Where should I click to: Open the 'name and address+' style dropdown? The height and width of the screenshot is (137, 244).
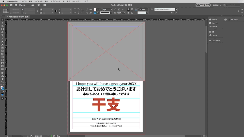click(176, 9)
